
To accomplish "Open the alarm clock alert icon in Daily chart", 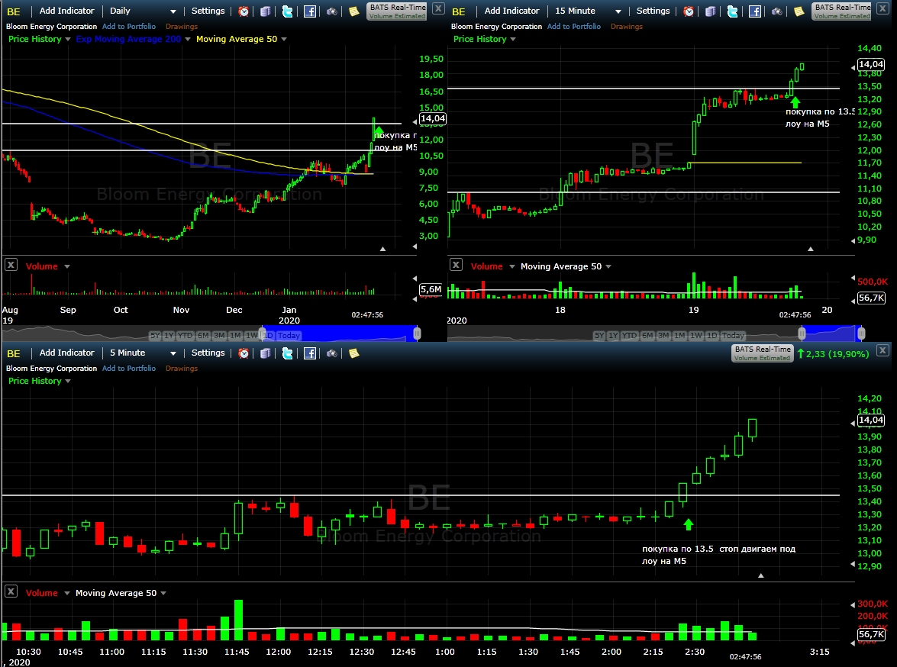I will (244, 11).
